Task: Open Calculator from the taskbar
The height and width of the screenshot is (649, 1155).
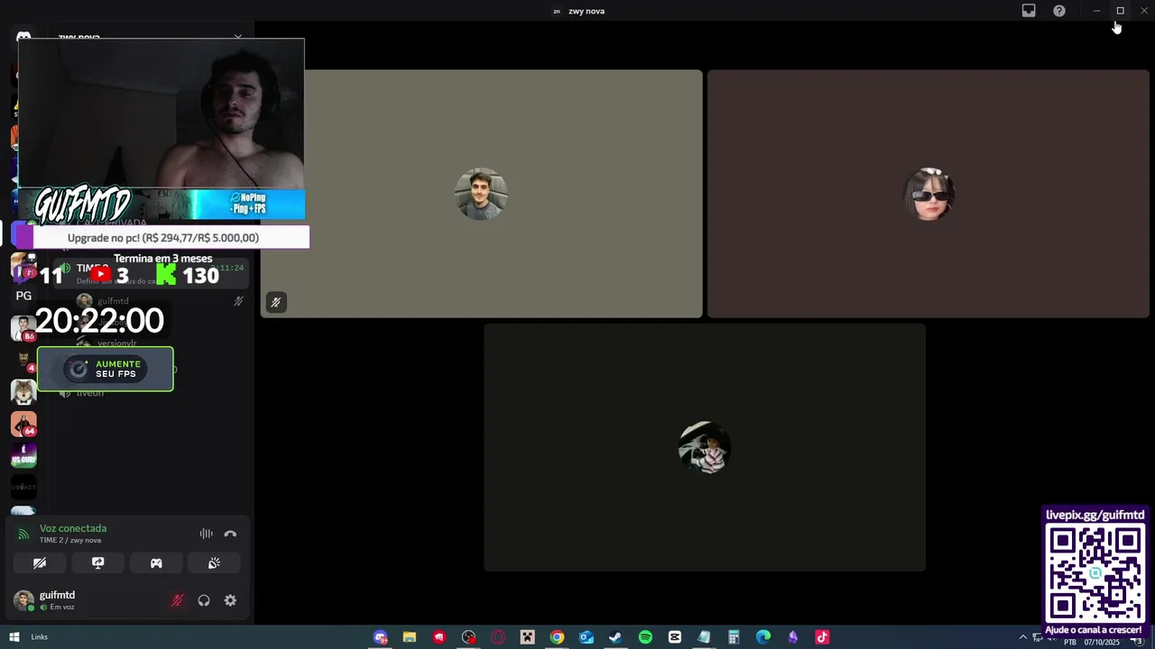Action: (x=734, y=637)
